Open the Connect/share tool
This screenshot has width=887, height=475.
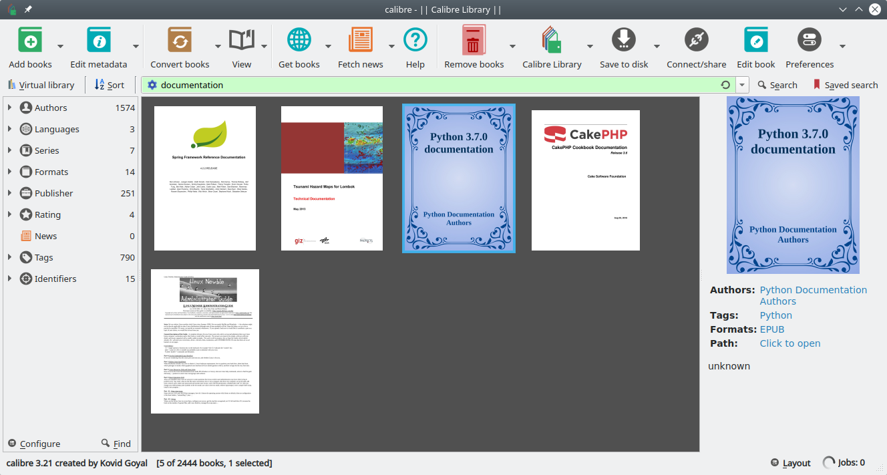tap(696, 41)
